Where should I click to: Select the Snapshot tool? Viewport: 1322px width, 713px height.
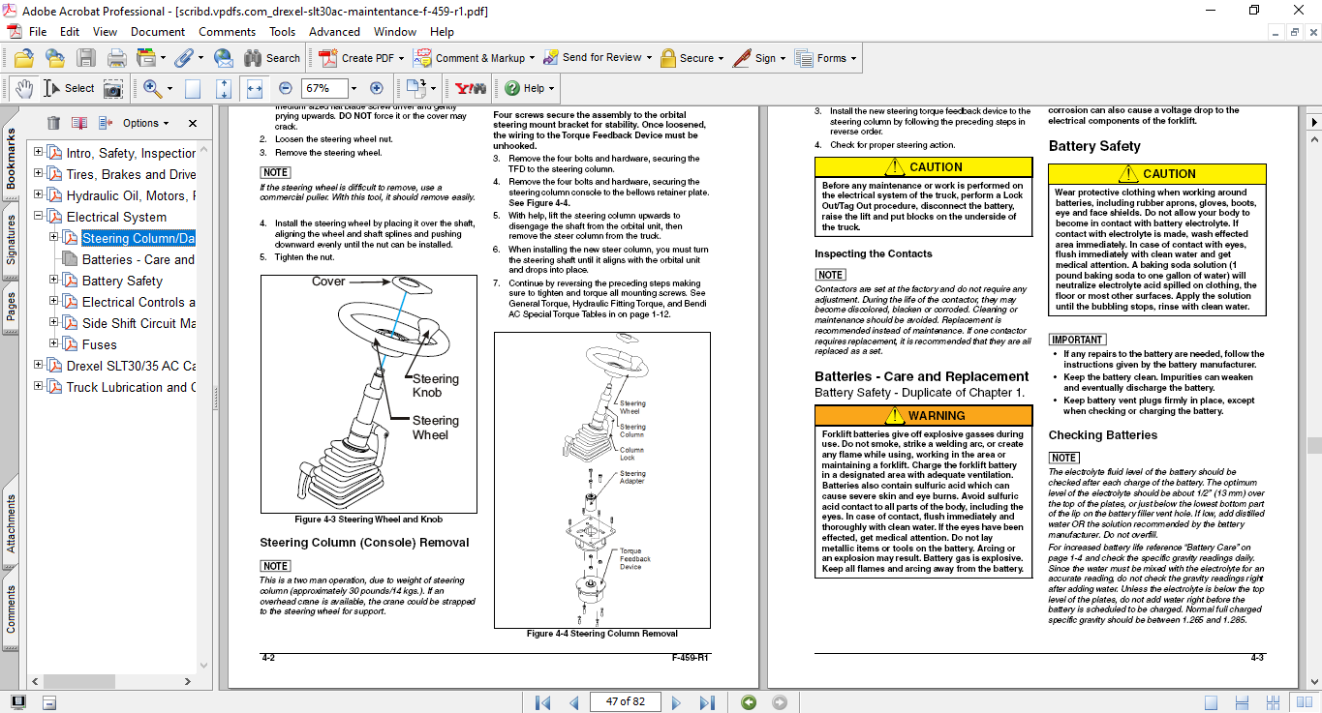pyautogui.click(x=113, y=88)
